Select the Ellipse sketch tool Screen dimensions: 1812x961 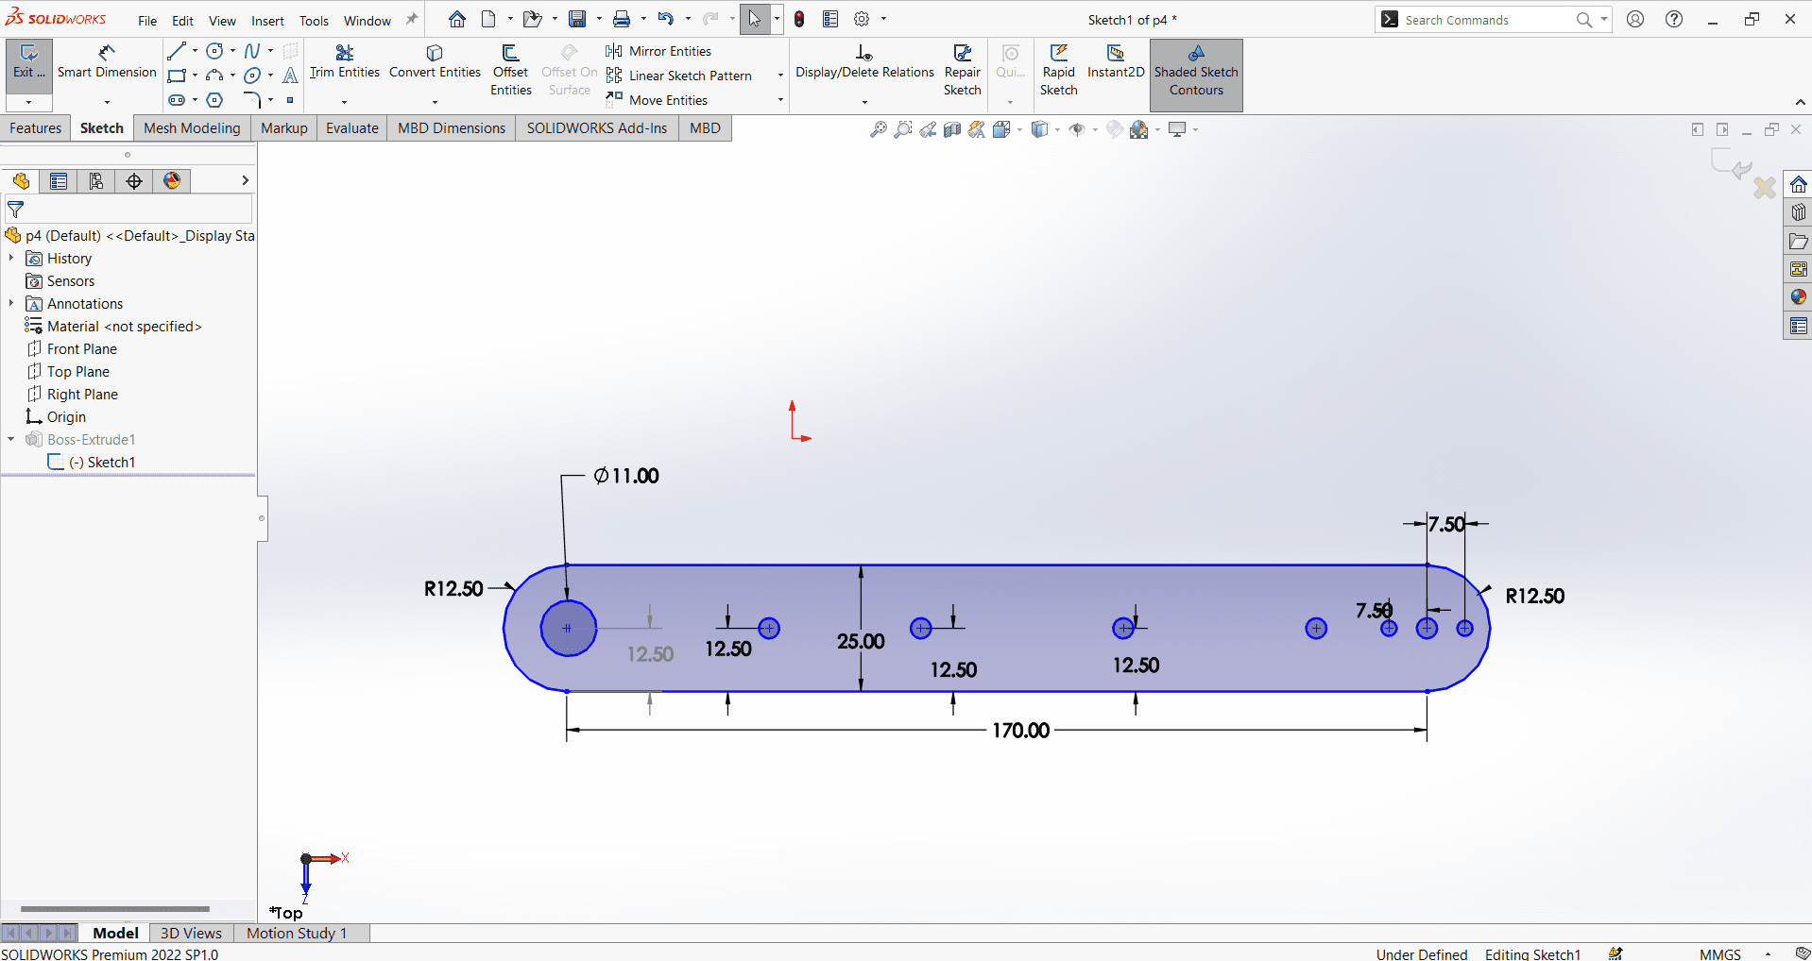tap(252, 76)
